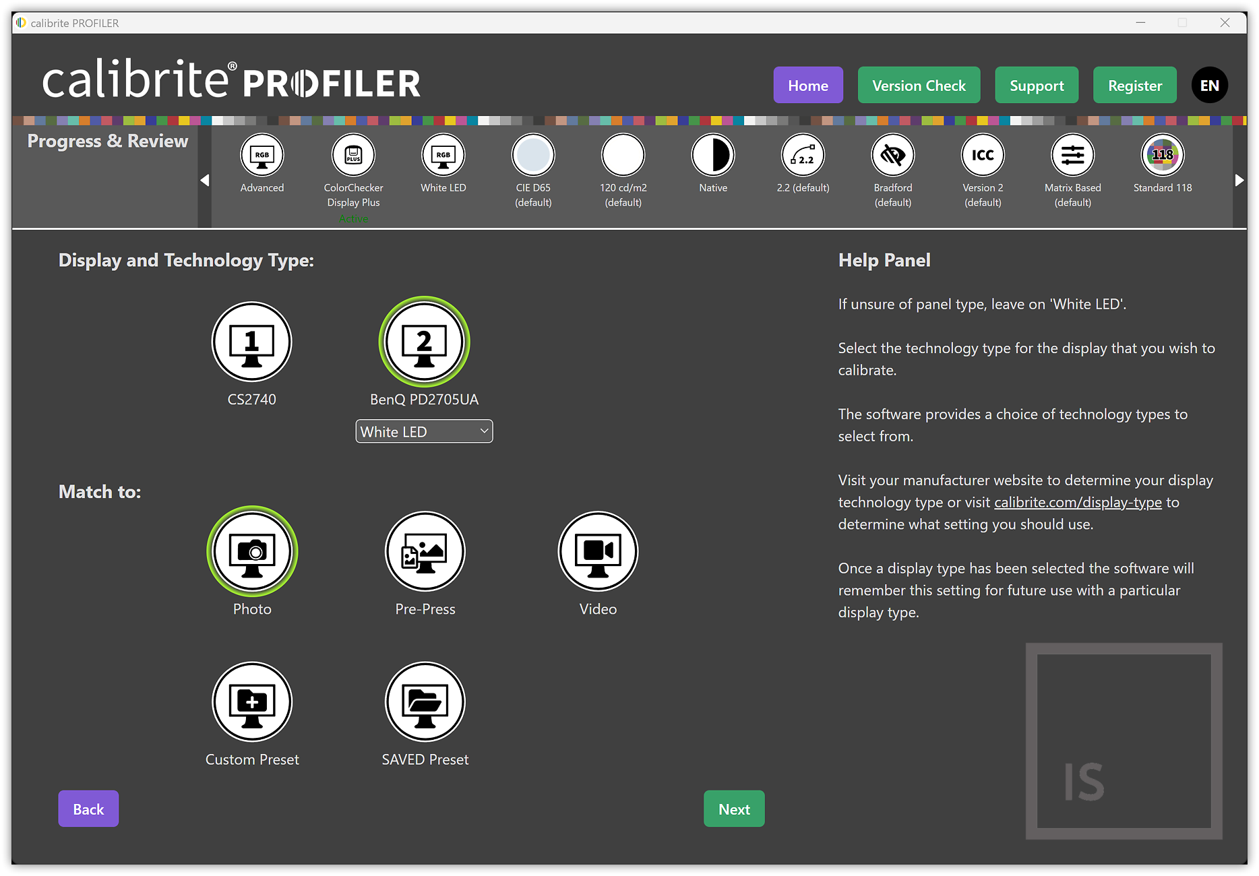Open the EN language selector

tap(1210, 85)
